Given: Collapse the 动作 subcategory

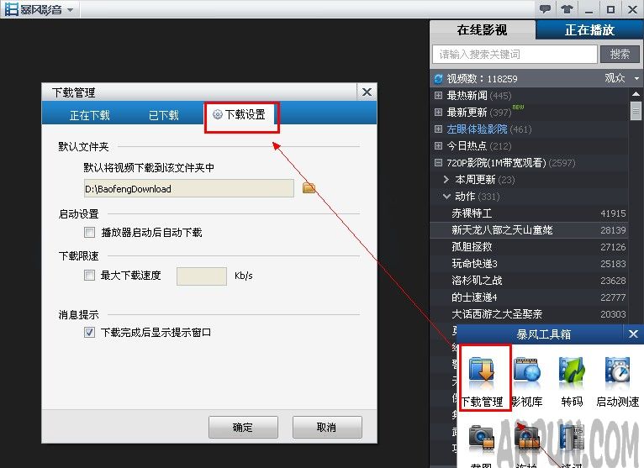Looking at the screenshot, I should [446, 197].
